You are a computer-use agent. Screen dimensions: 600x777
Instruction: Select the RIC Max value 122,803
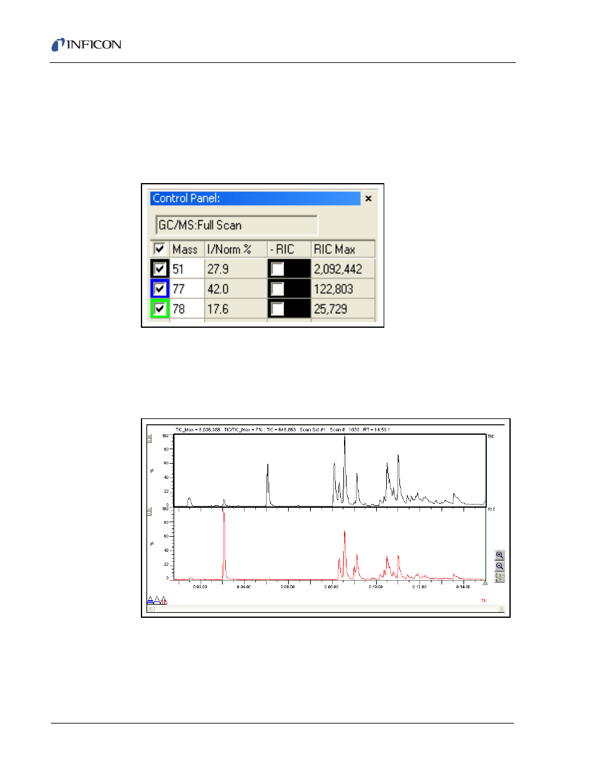(x=343, y=289)
